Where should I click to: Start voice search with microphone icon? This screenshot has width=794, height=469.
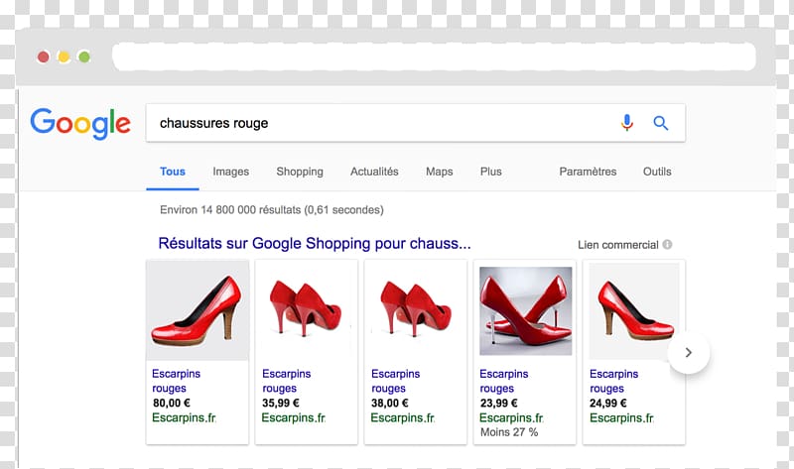click(627, 122)
